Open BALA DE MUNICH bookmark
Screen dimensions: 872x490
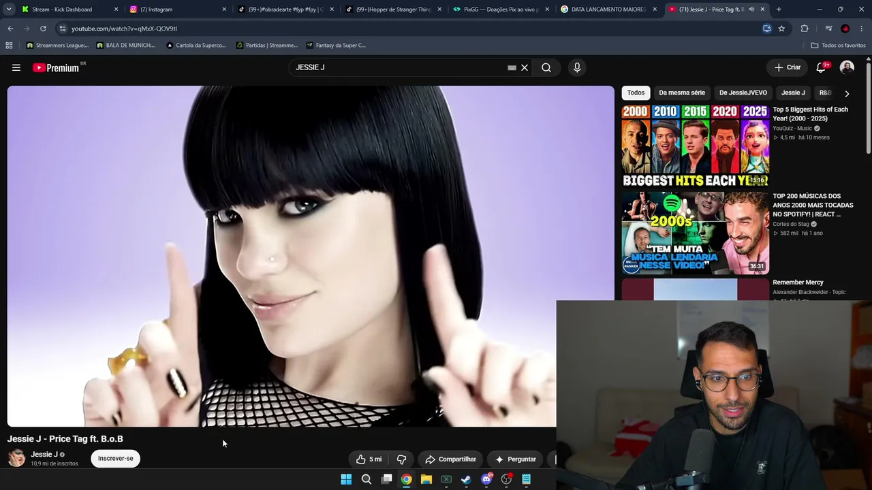126,46
